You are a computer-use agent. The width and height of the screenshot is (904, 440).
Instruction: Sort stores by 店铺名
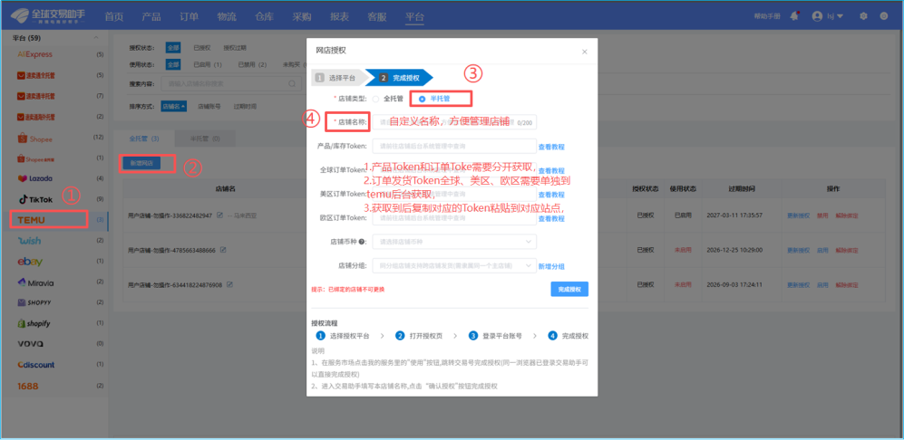(x=173, y=106)
